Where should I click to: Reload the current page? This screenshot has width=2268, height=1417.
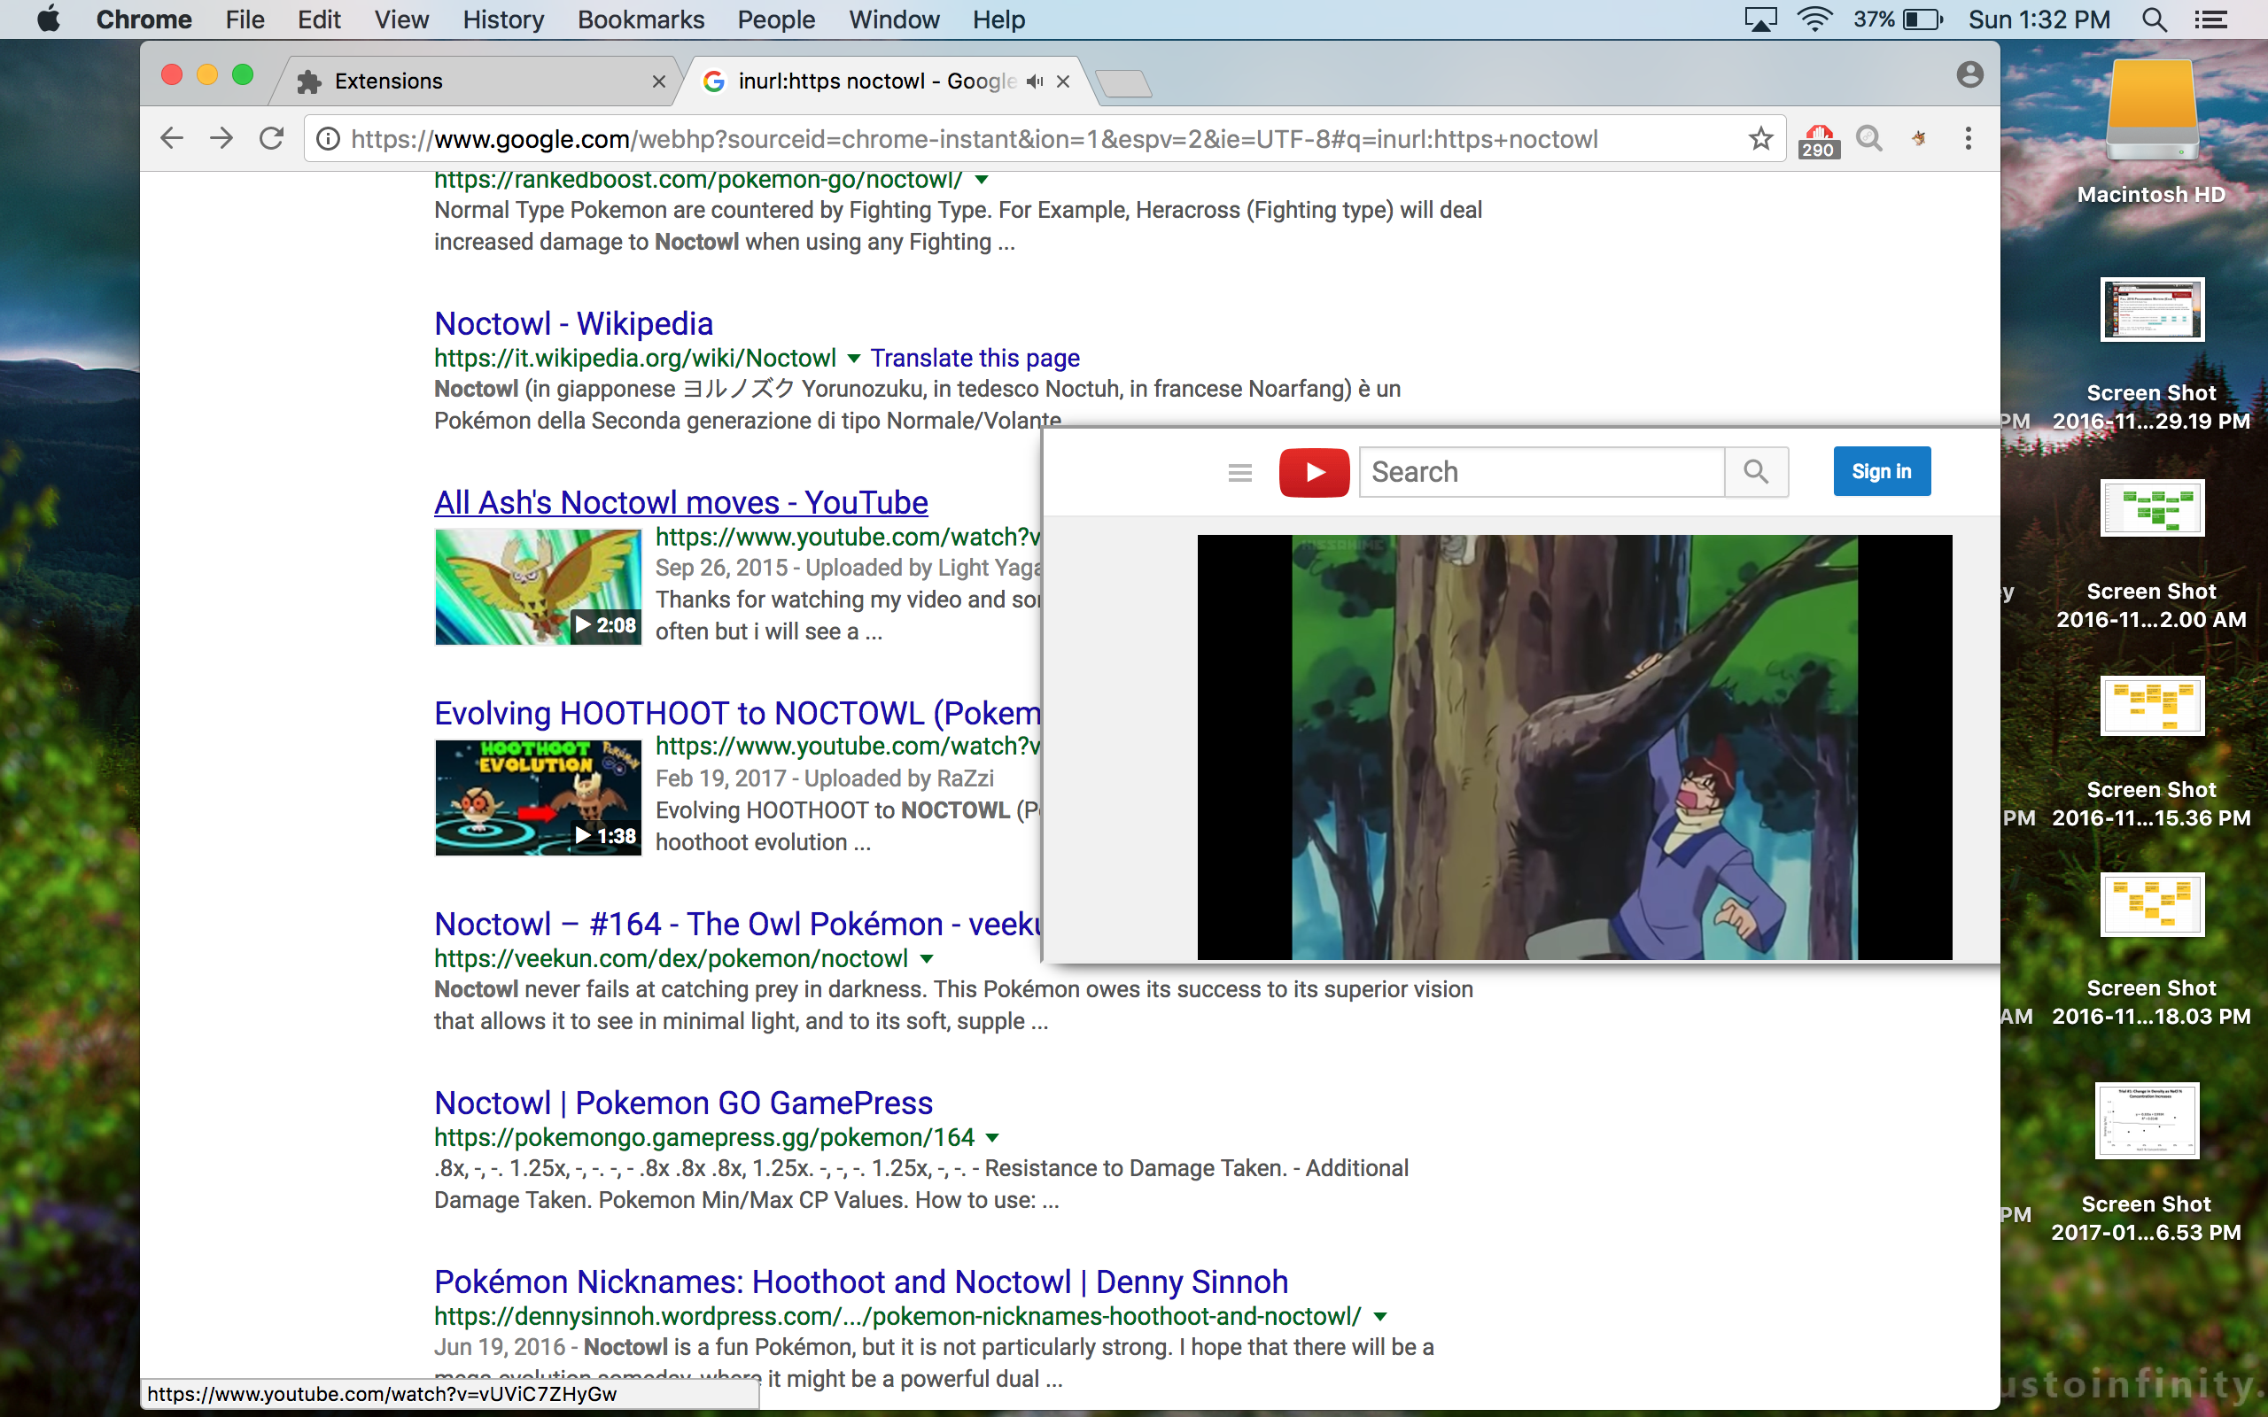coord(272,139)
